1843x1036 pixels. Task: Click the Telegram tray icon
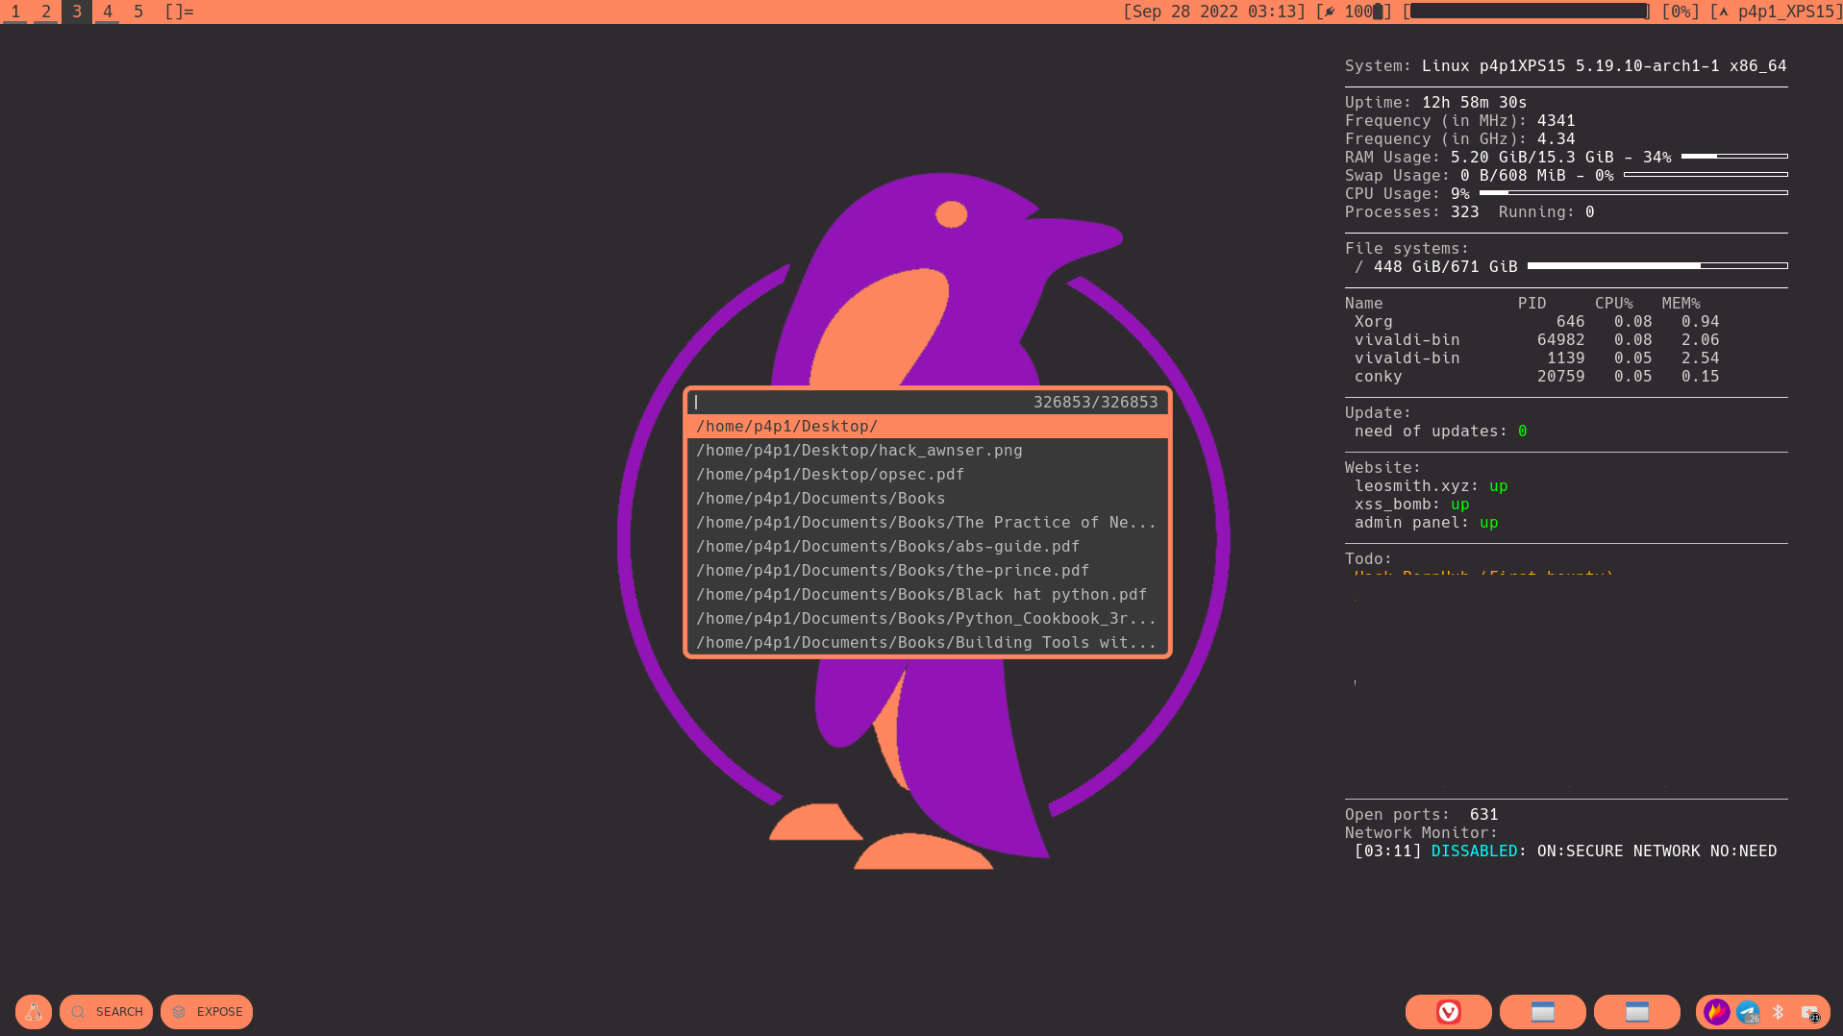[1748, 1012]
